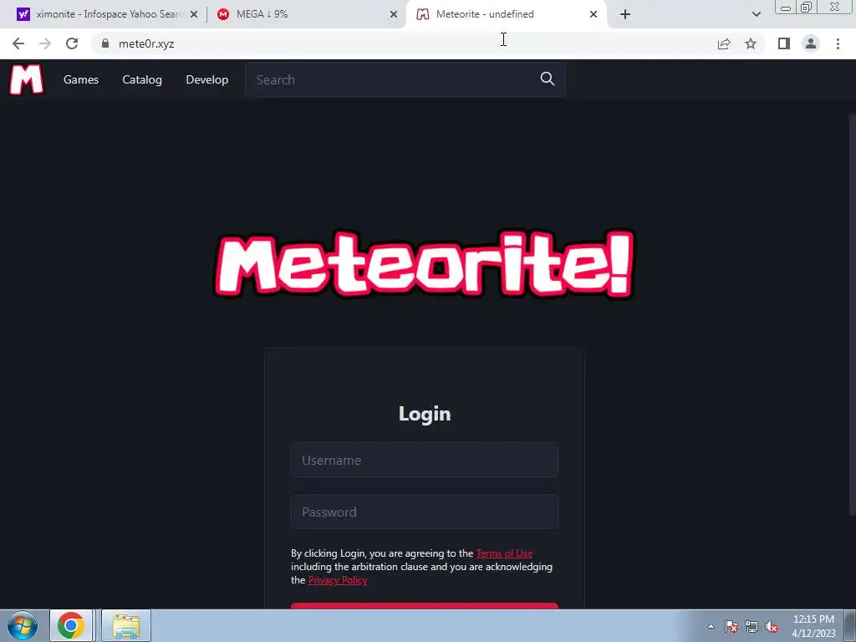Reload the page with the refresh icon
The width and height of the screenshot is (856, 642).
(x=72, y=43)
